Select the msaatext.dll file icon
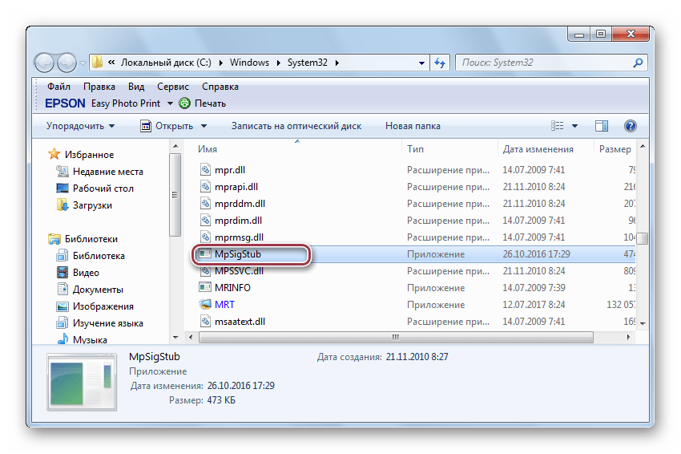Image resolution: width=681 pixels, height=454 pixels. pyautogui.click(x=205, y=322)
